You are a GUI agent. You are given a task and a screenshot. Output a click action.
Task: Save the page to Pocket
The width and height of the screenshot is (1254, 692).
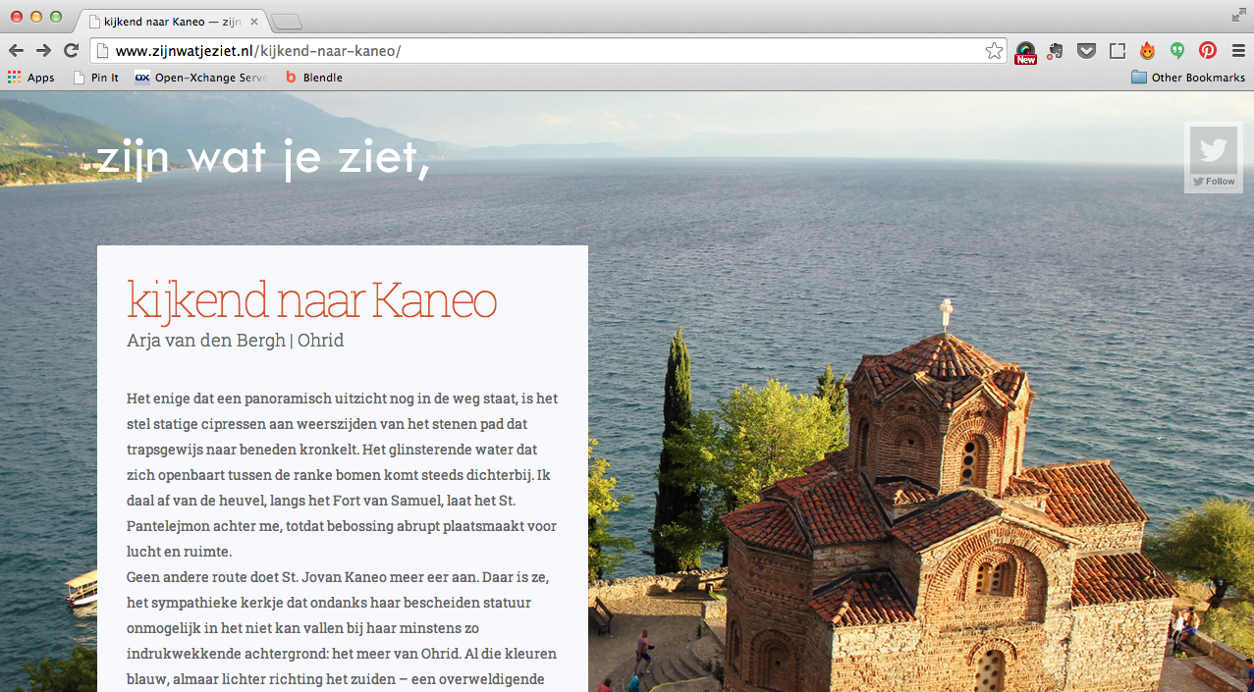click(x=1086, y=51)
